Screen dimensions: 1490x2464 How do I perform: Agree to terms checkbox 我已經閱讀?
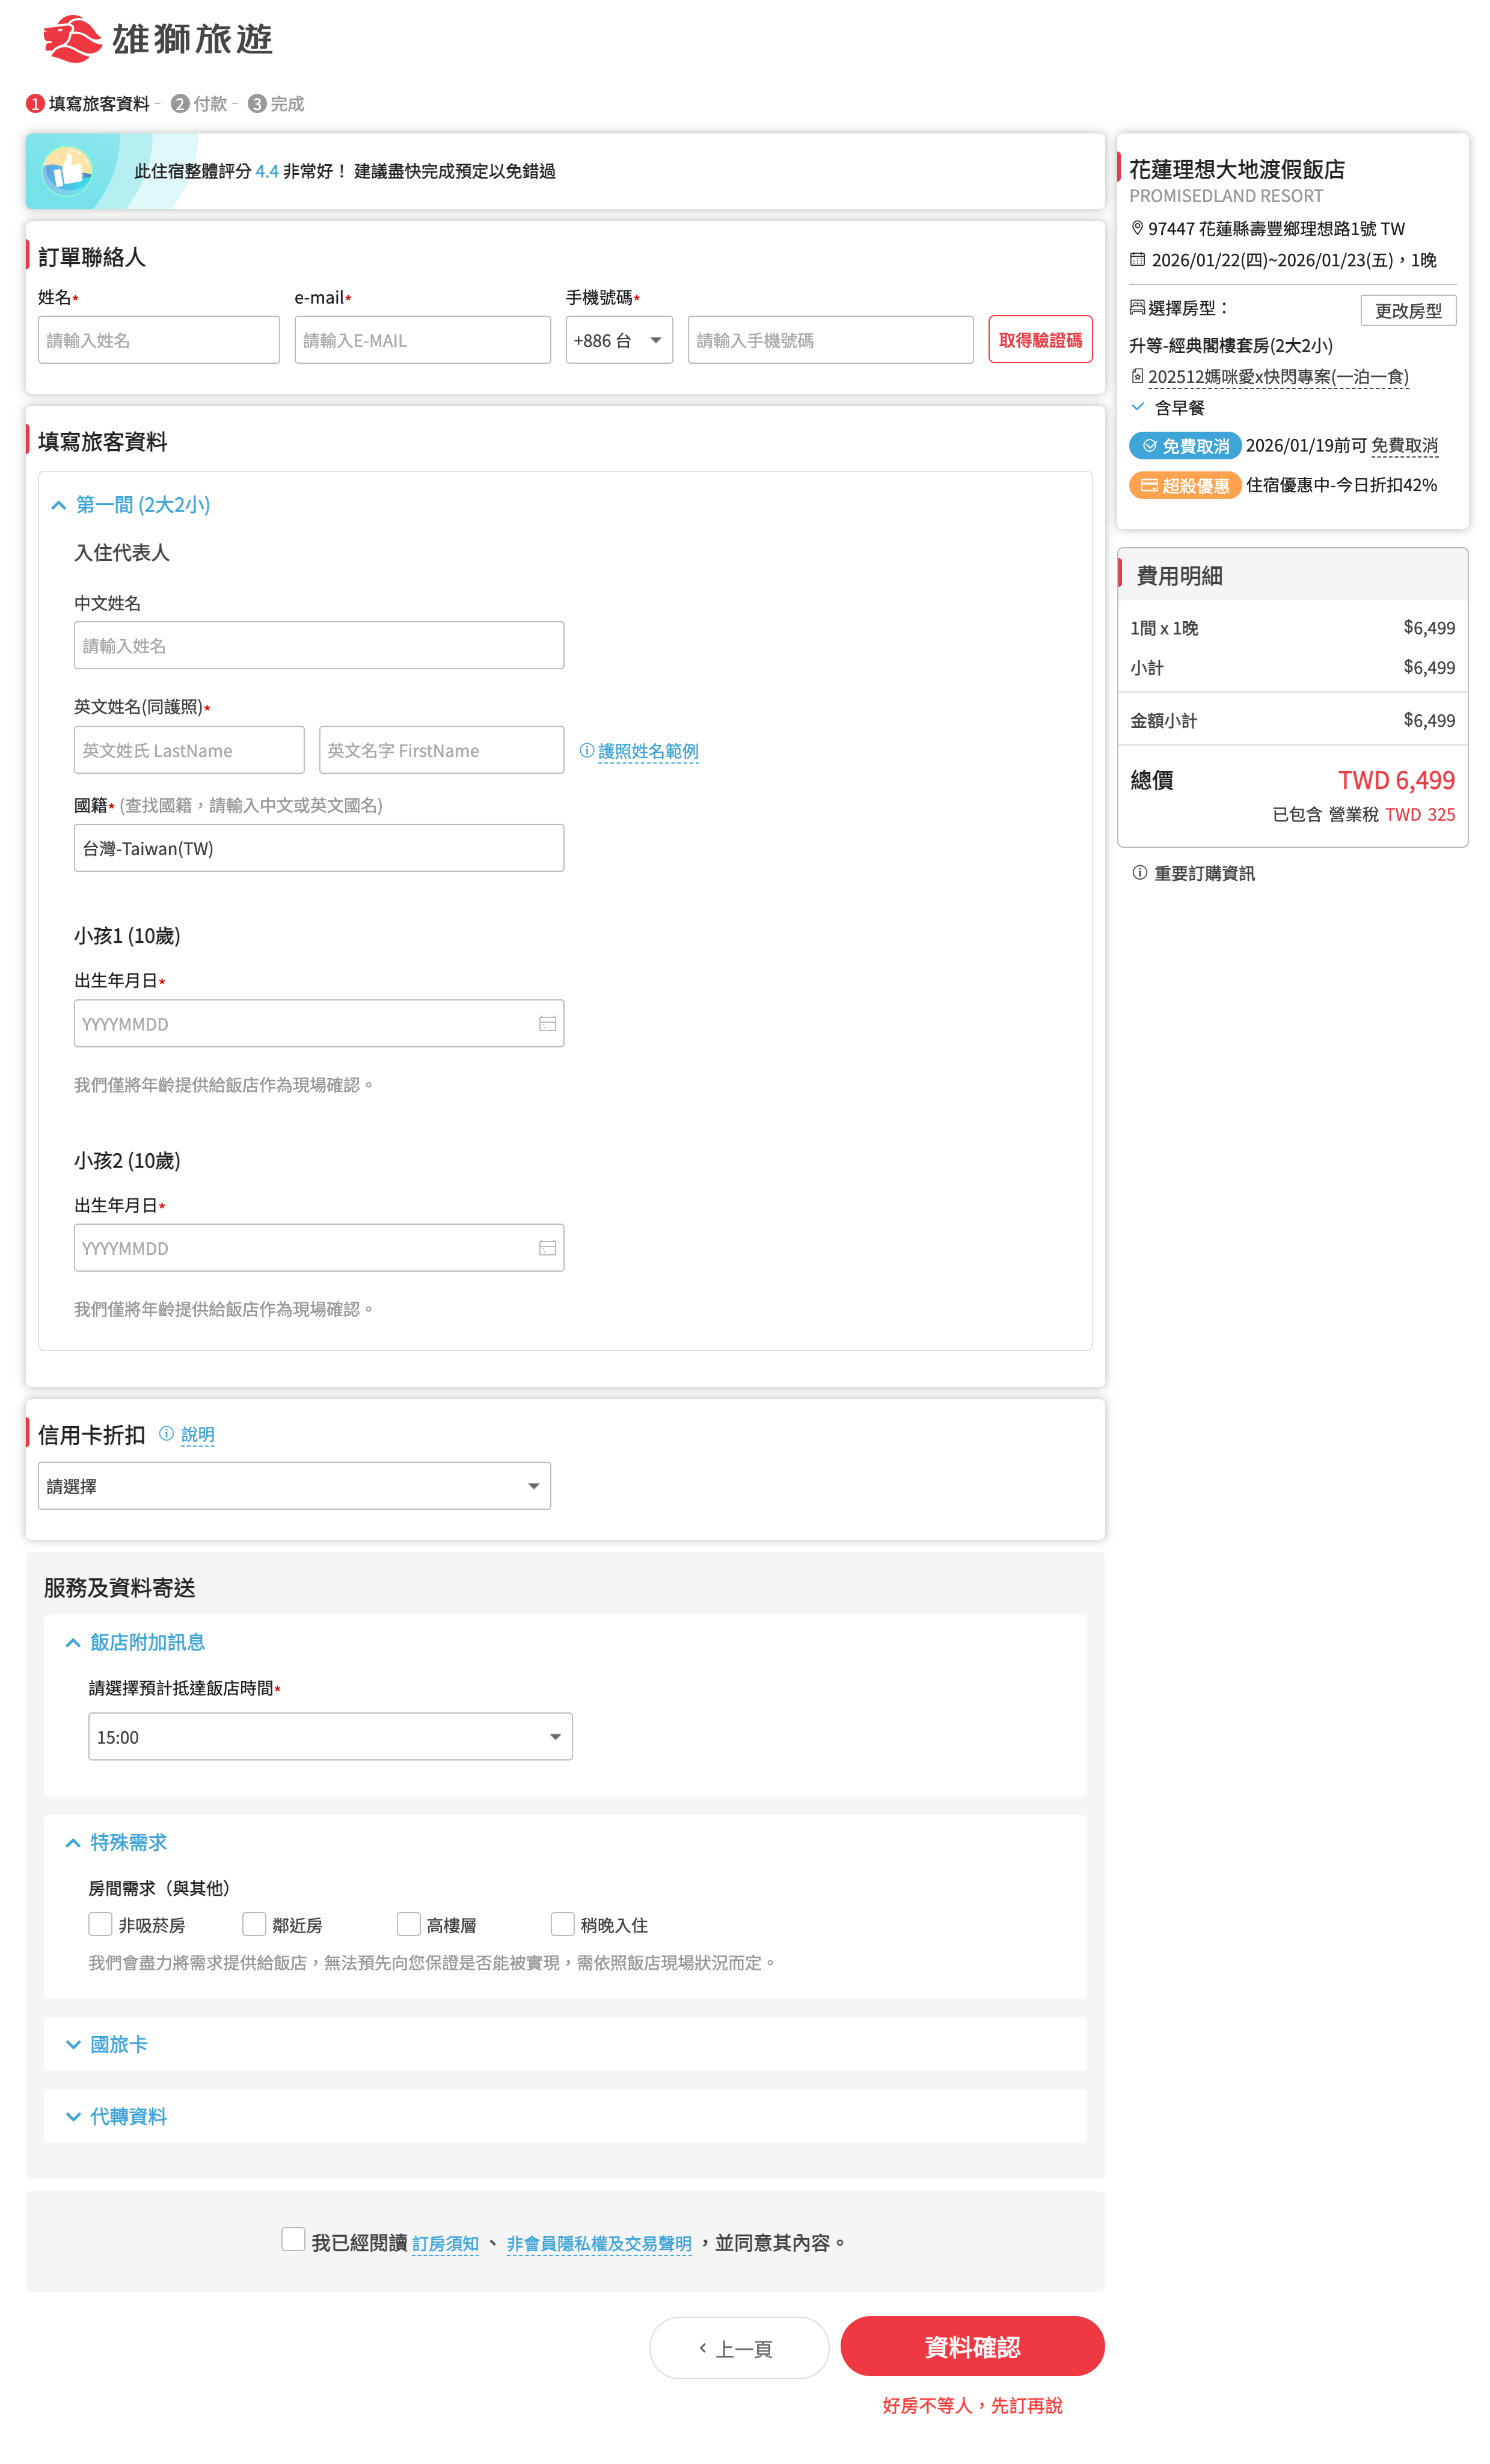293,2238
